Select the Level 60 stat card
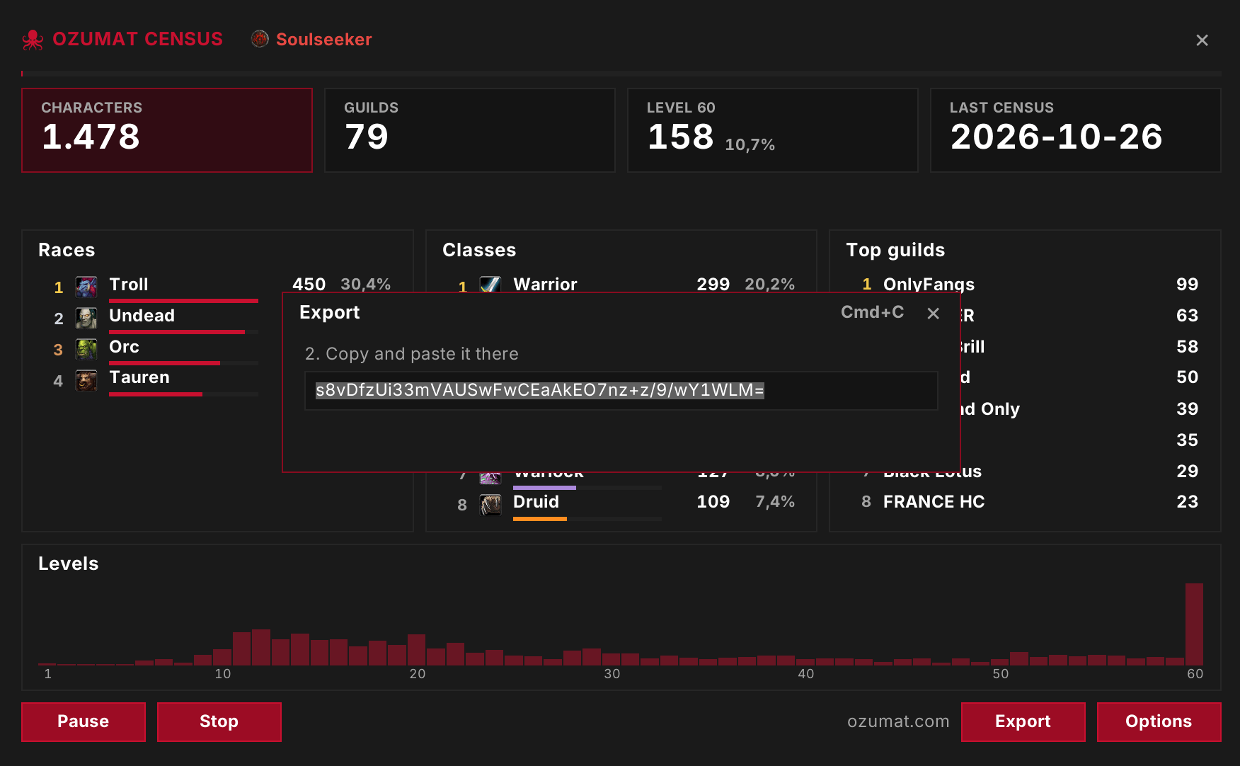Screen dimensions: 1240x766 click(x=773, y=130)
